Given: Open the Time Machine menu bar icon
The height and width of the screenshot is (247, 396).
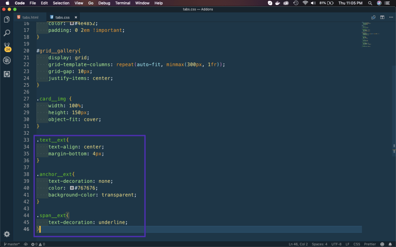Looking at the screenshot, I should coord(296,3).
